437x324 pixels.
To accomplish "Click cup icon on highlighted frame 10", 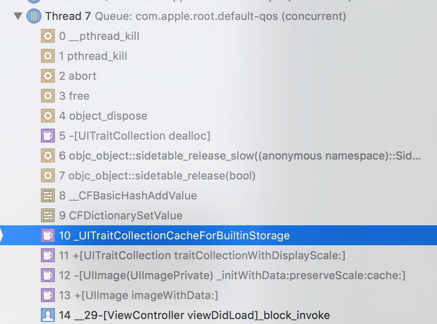I will click(47, 235).
